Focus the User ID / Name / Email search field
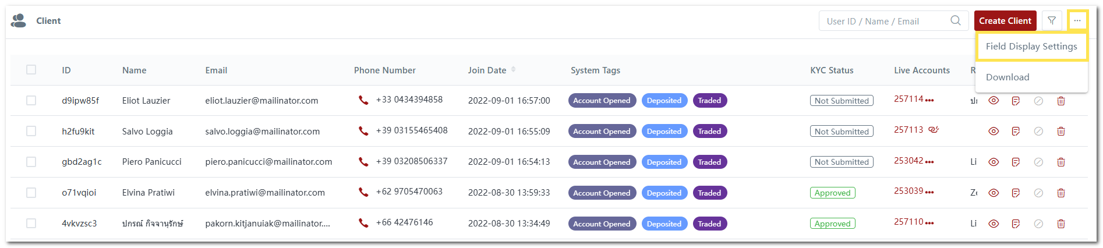The height and width of the screenshot is (248, 1103). pyautogui.click(x=884, y=21)
